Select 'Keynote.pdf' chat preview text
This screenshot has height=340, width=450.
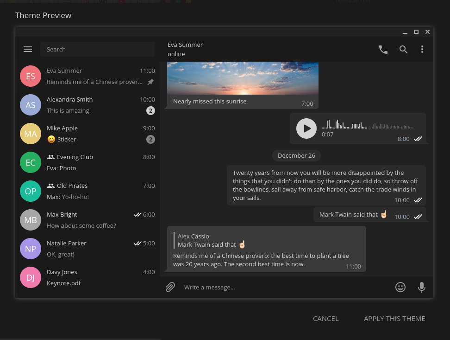pyautogui.click(x=64, y=283)
